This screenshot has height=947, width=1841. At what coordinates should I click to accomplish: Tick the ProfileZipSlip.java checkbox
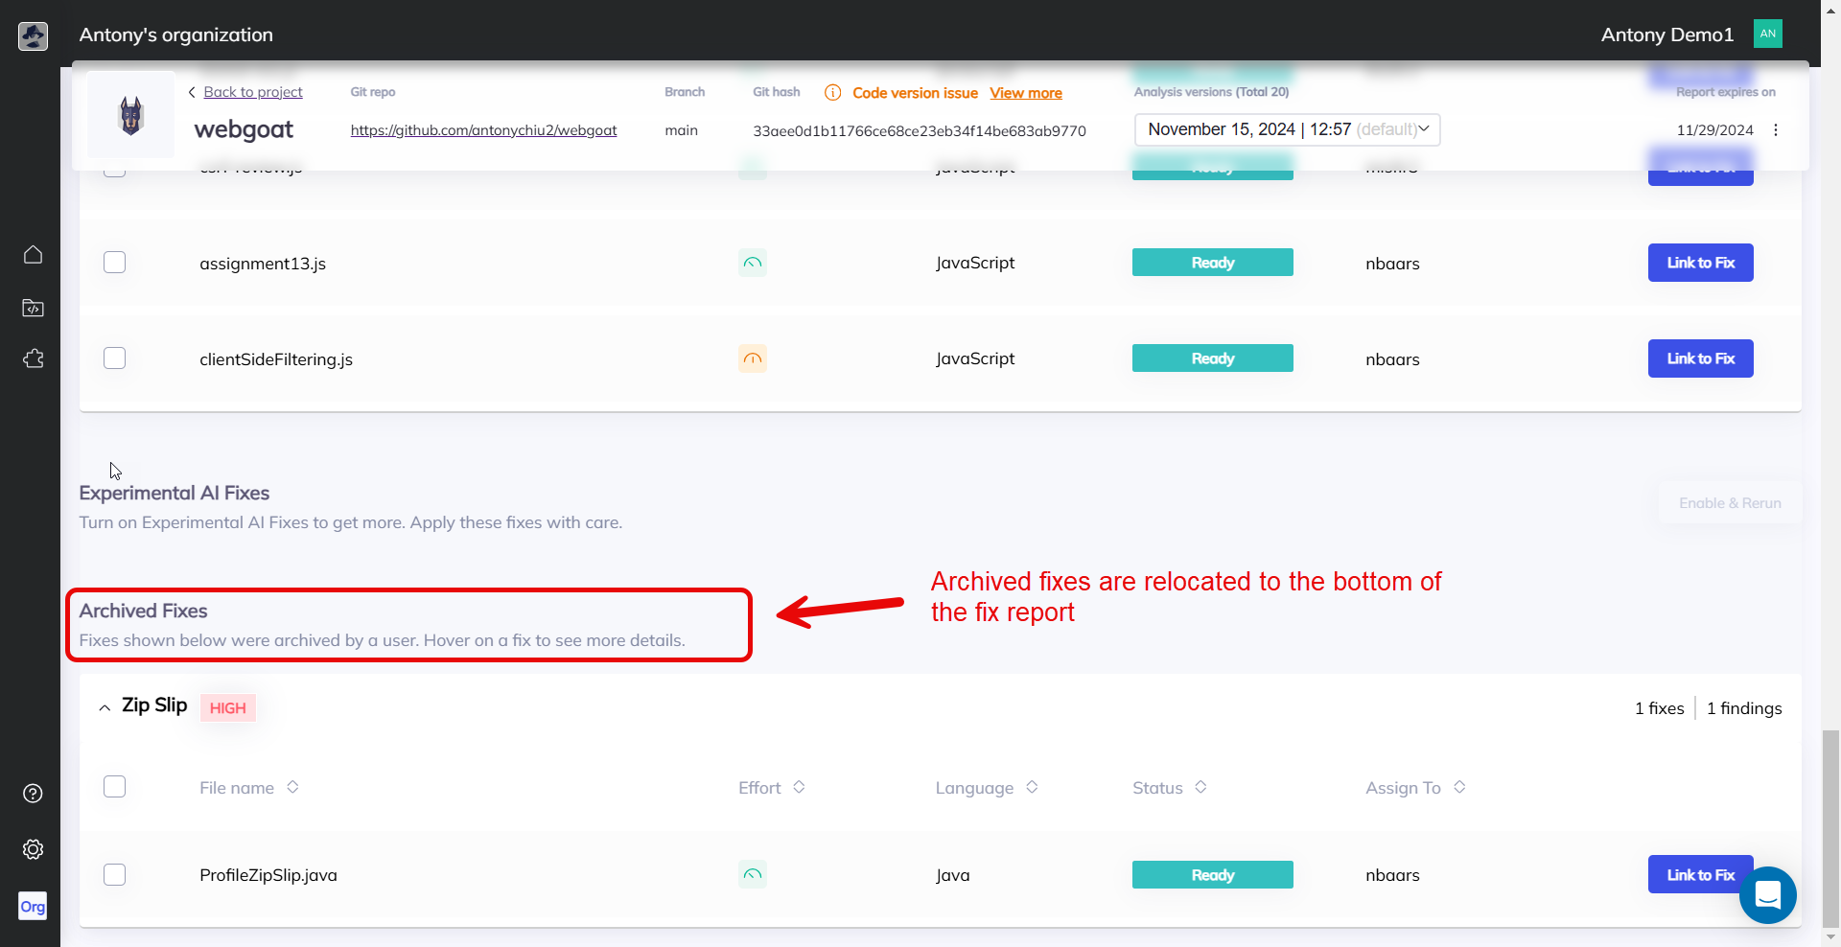coord(114,875)
